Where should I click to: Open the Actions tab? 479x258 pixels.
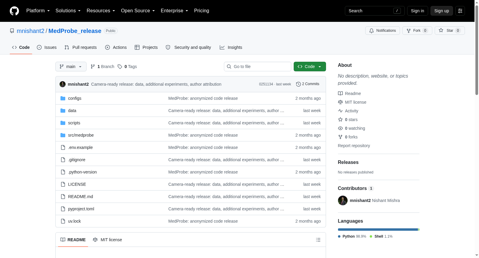(x=116, y=47)
